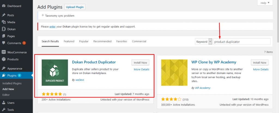Click the Plugins update badge showing 6
279x113 pixels.
coord(19,75)
